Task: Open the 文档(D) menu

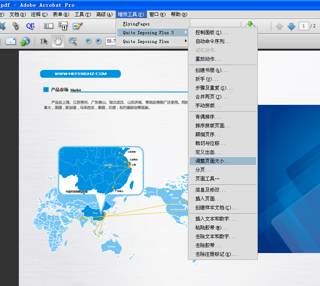Action: tap(18, 14)
